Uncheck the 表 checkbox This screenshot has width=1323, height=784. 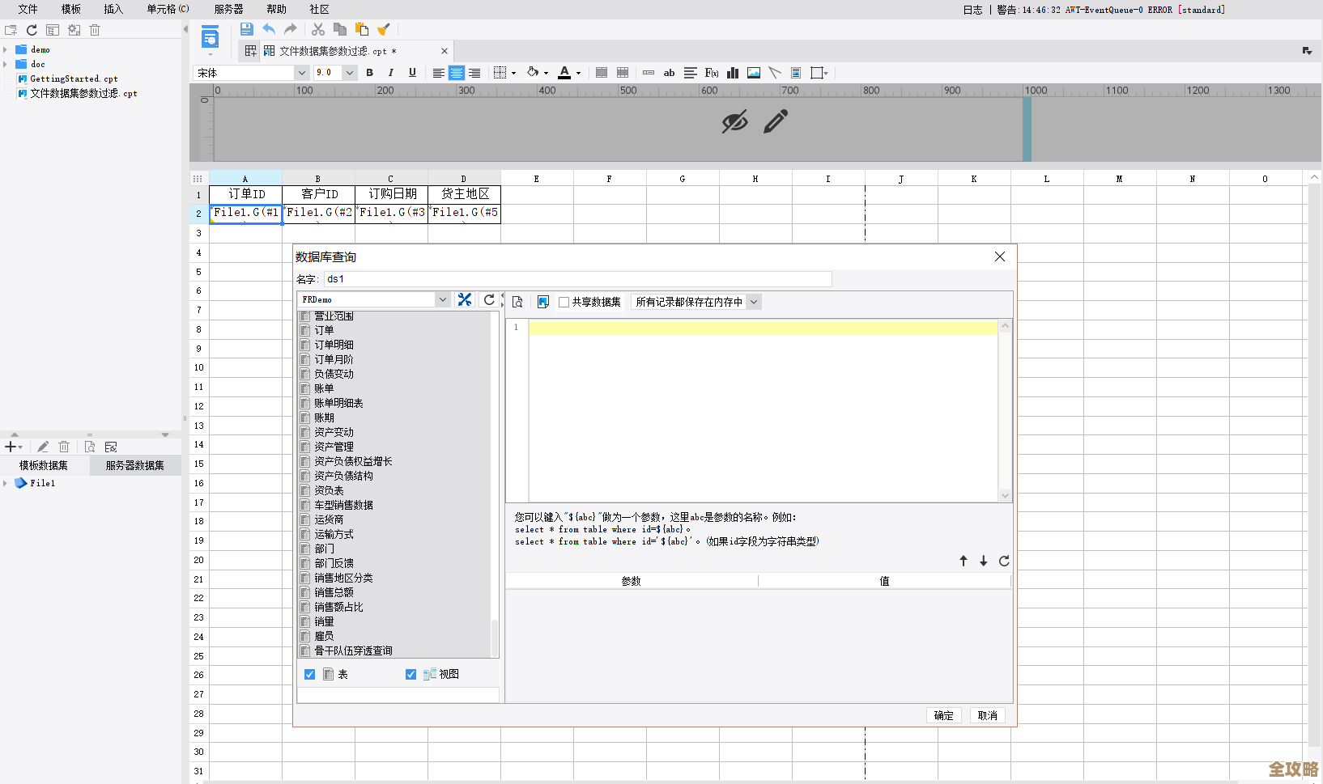pyautogui.click(x=309, y=674)
